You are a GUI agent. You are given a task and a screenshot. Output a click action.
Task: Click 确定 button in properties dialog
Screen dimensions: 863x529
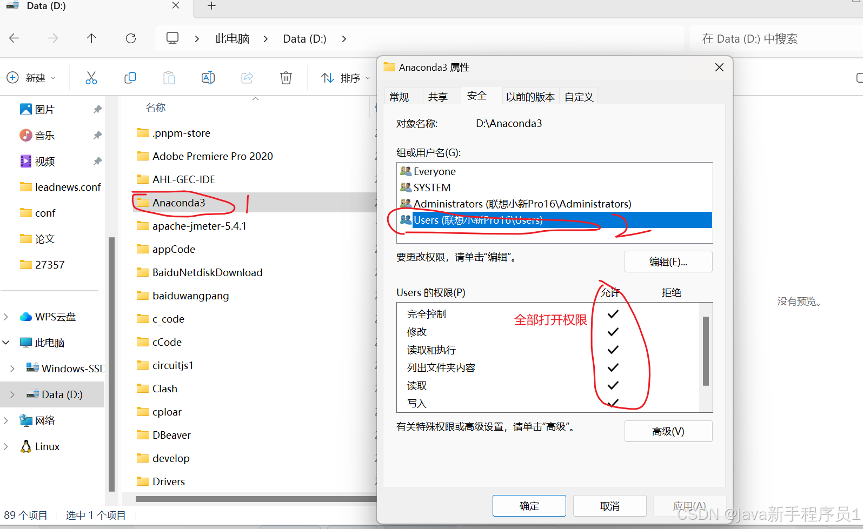coord(529,506)
